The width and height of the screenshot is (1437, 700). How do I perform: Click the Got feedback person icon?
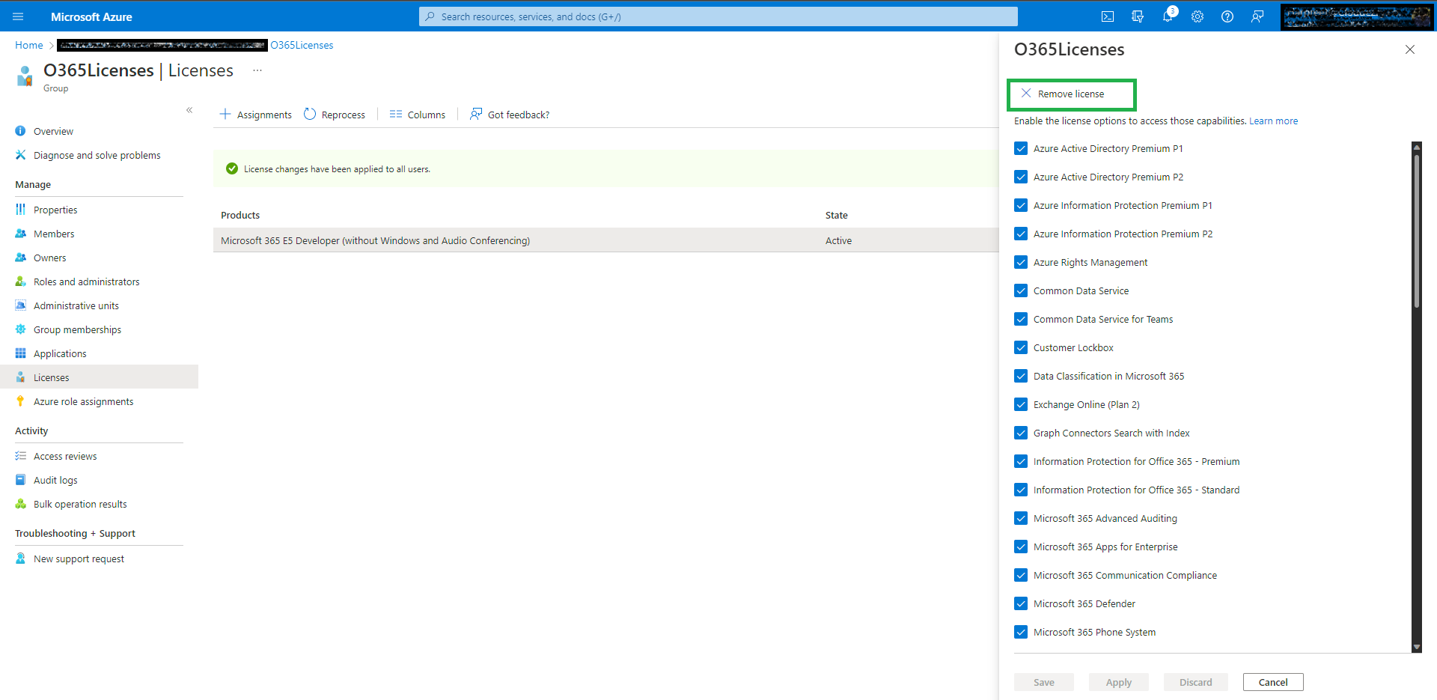pyautogui.click(x=476, y=114)
